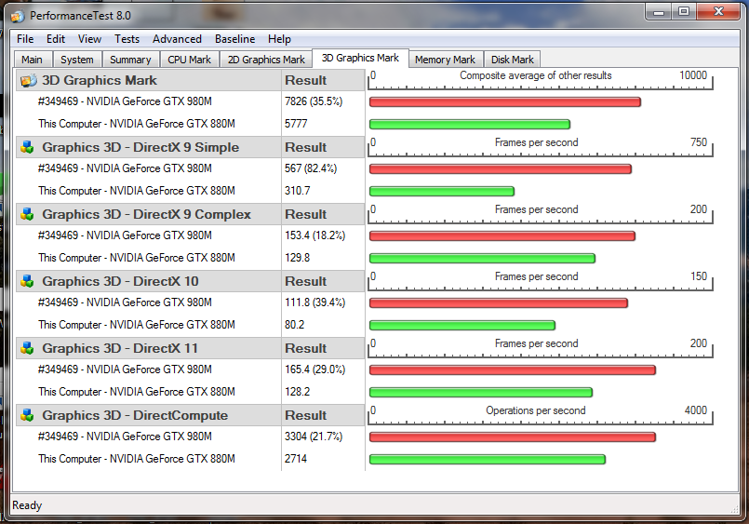Click the green 310.7 fps DirectX 9 Simple bar
Image resolution: width=749 pixels, height=524 pixels.
coord(442,191)
